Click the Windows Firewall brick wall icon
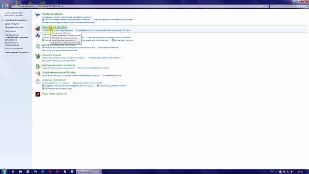 pos(38,29)
